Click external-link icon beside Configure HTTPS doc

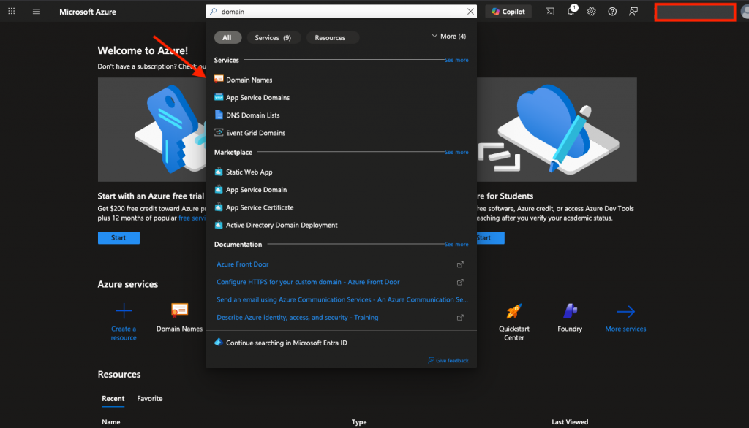coord(460,282)
